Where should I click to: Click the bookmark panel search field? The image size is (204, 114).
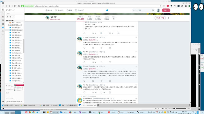(15, 13)
